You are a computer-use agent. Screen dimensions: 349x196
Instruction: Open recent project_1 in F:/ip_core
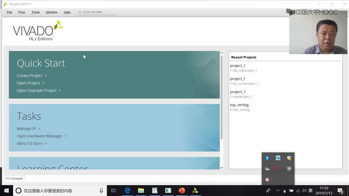point(244,81)
